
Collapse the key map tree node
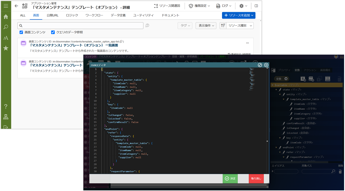point(280,138)
